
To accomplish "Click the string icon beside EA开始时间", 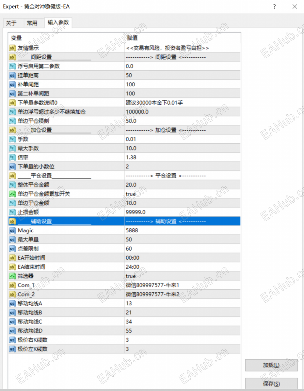I will pyautogui.click(x=12, y=258).
